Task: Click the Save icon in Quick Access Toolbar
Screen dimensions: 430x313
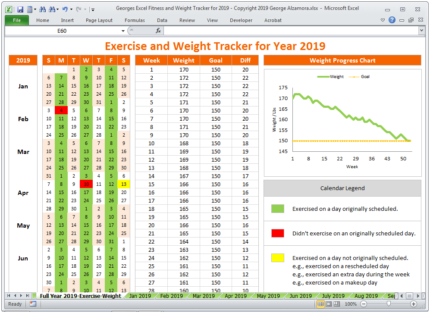Action: click(20, 9)
